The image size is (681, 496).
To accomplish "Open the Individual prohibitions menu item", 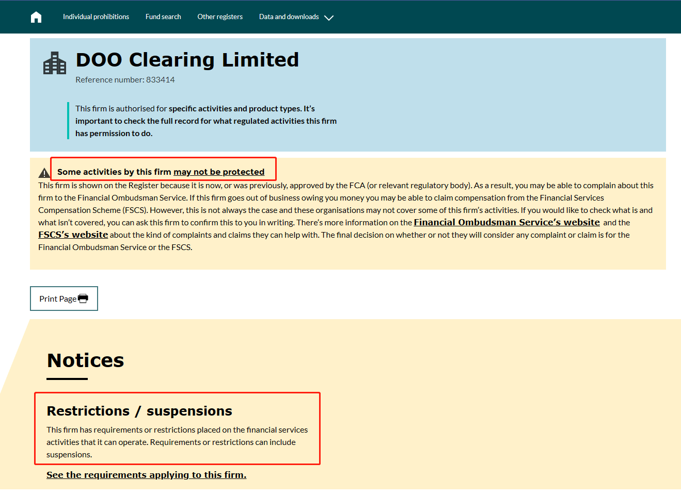I will pyautogui.click(x=96, y=17).
